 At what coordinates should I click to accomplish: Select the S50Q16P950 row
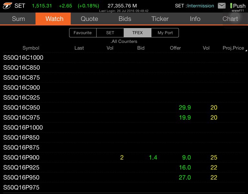coord(124,178)
